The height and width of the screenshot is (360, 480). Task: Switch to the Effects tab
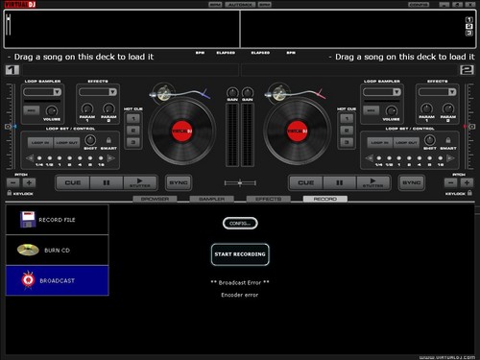tap(268, 199)
